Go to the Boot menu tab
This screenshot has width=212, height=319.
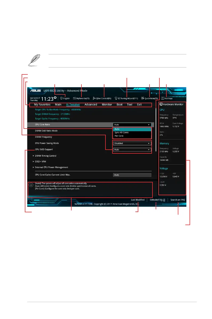(x=119, y=105)
